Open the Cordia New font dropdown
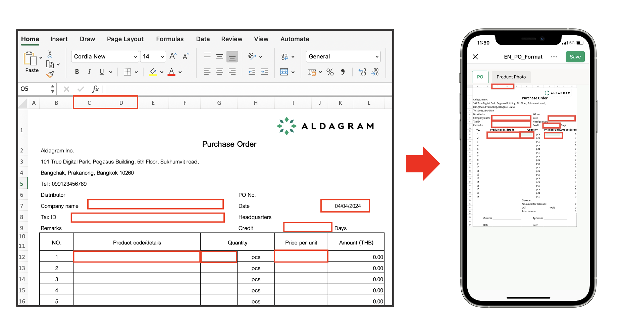The image size is (620, 327). [x=105, y=57]
